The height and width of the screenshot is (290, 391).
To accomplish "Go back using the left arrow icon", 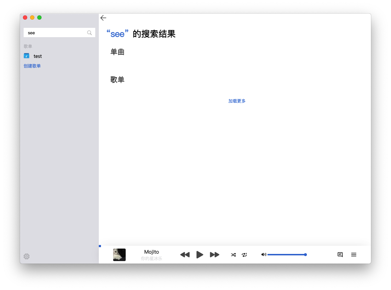I will [103, 18].
